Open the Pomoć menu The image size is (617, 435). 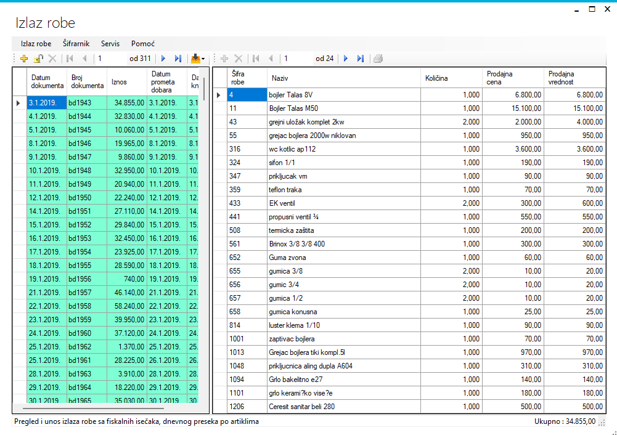tap(142, 44)
